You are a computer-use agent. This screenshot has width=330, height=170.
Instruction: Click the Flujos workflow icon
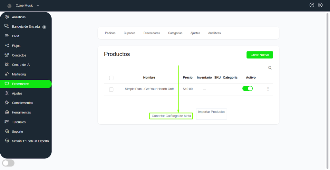point(7,46)
